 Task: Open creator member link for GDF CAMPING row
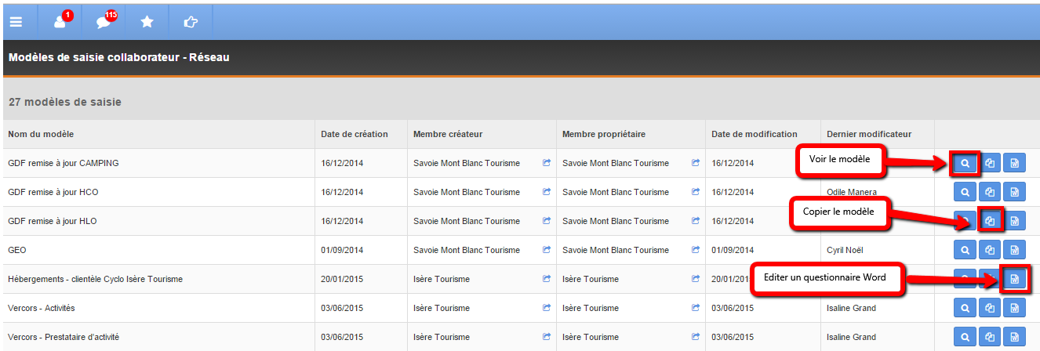coord(547,163)
